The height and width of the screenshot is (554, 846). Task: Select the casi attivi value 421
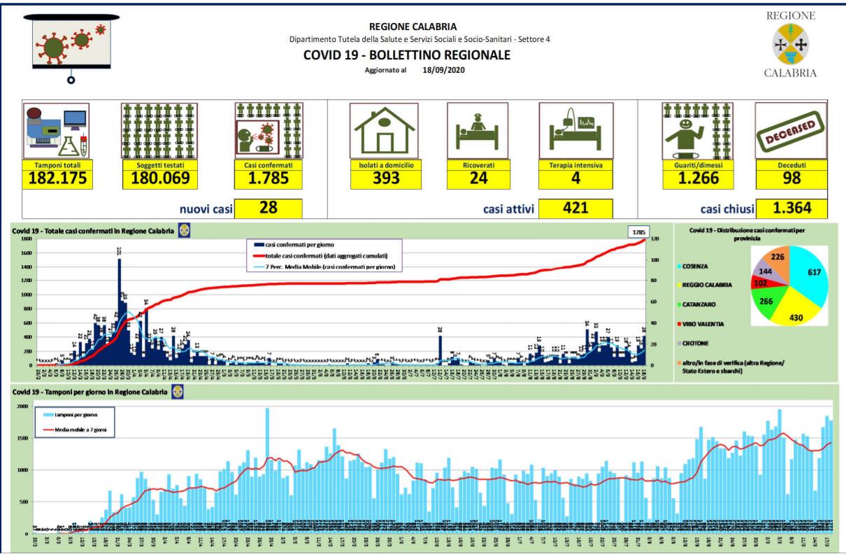[575, 208]
